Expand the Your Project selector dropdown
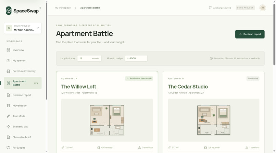The height and width of the screenshot is (153, 276). pos(23,28)
